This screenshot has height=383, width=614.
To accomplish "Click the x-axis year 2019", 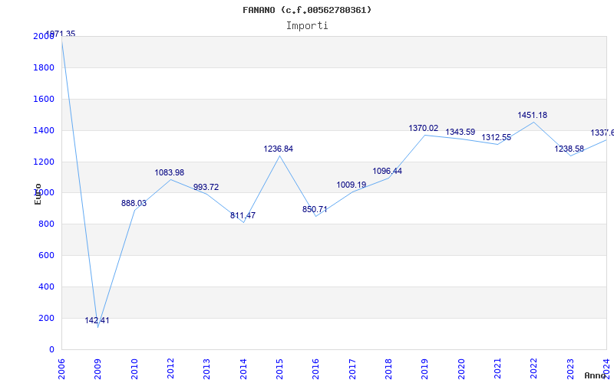I will [425, 369].
